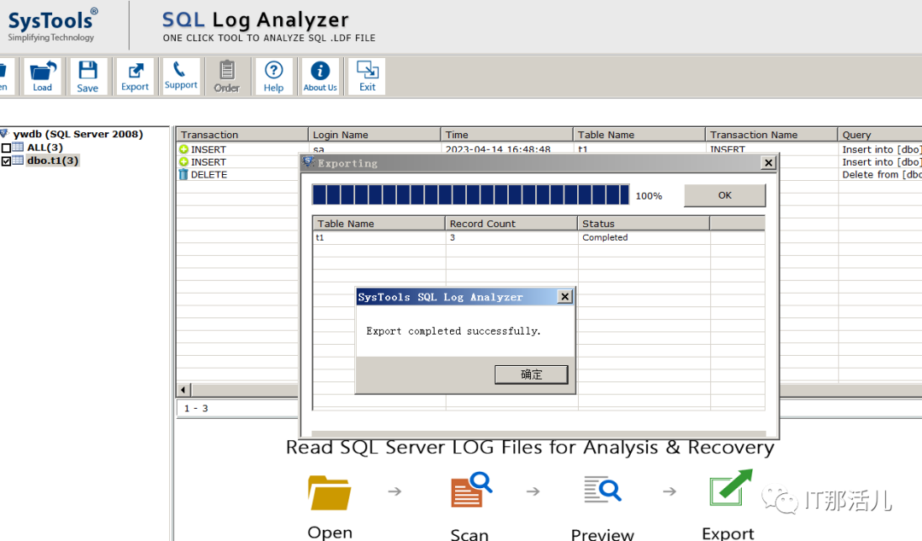
Task: Close the SysTools SQL Log Analyzer message box
Action: click(564, 297)
